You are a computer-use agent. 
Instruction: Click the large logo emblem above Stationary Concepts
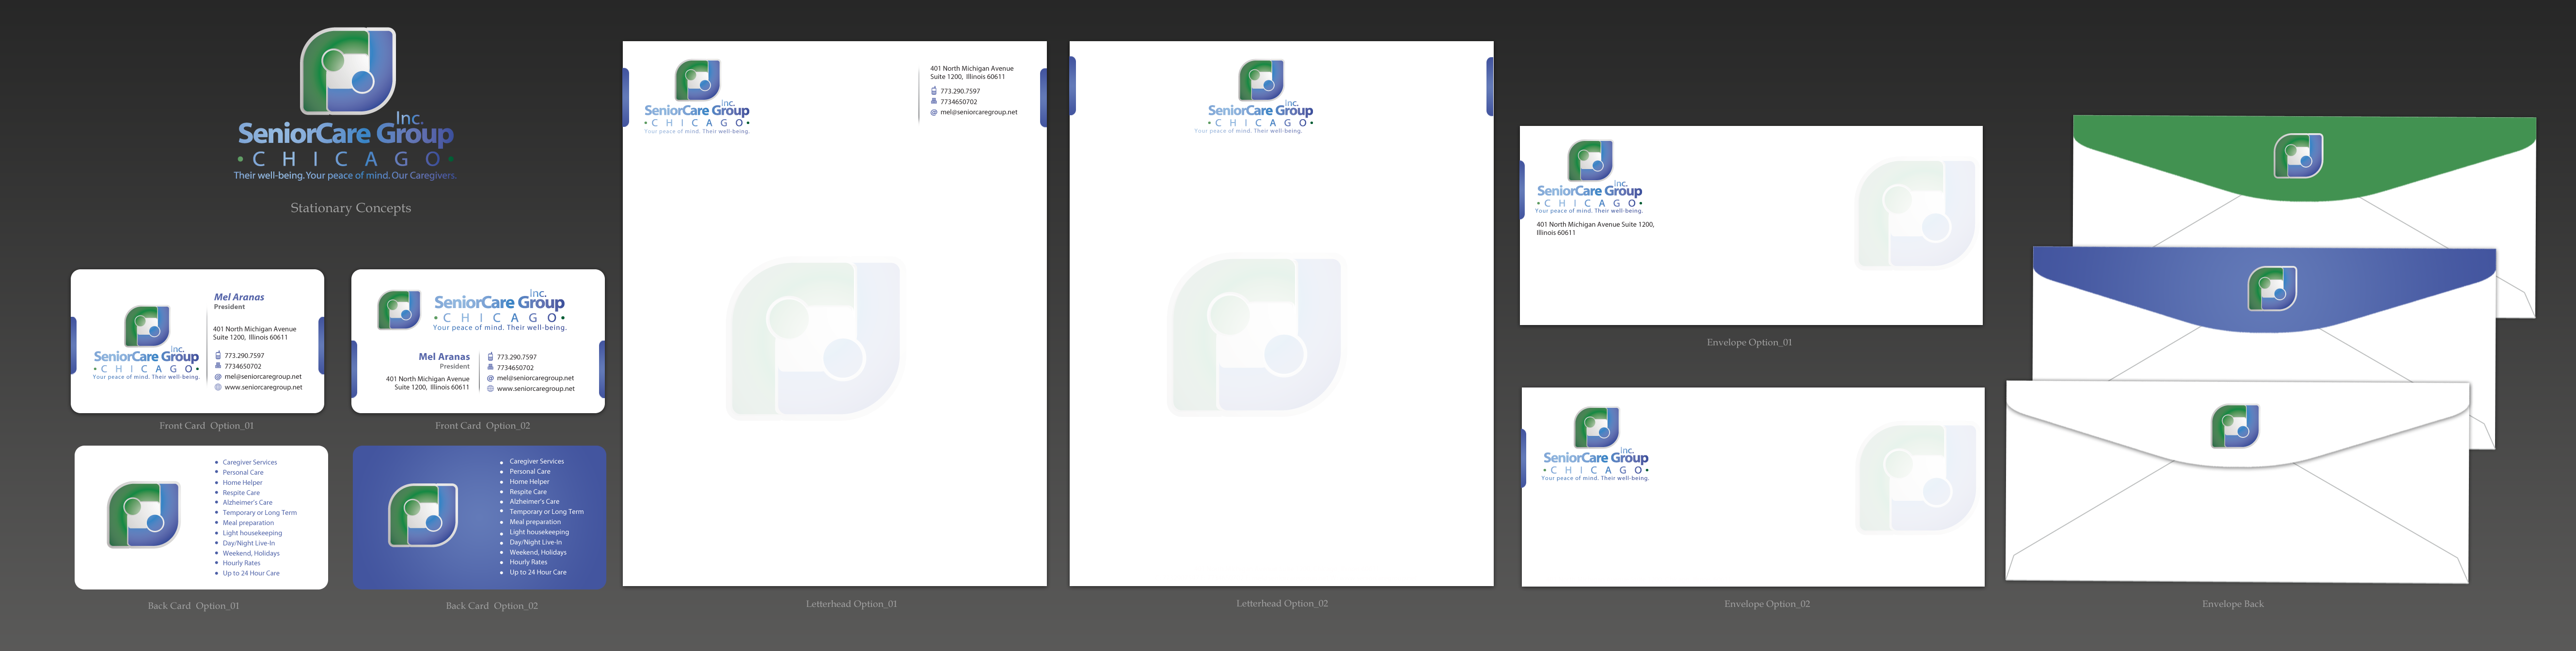(348, 71)
